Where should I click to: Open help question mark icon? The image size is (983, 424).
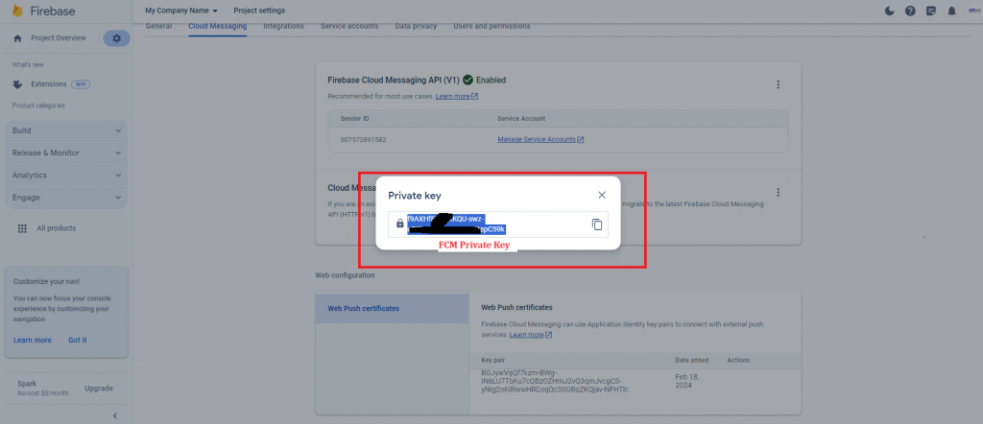tap(910, 11)
